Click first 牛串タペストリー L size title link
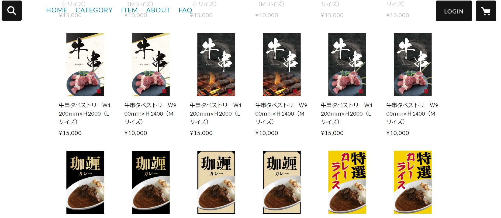The width and height of the screenshot is (501, 218). (x=85, y=113)
